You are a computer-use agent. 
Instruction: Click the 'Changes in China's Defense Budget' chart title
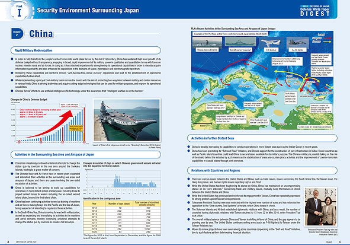29,100
